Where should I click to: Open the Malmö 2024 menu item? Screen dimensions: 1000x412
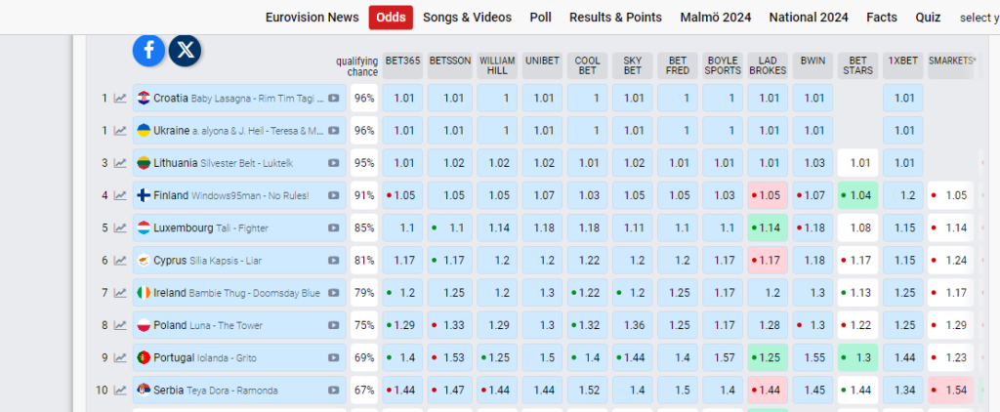pos(718,17)
